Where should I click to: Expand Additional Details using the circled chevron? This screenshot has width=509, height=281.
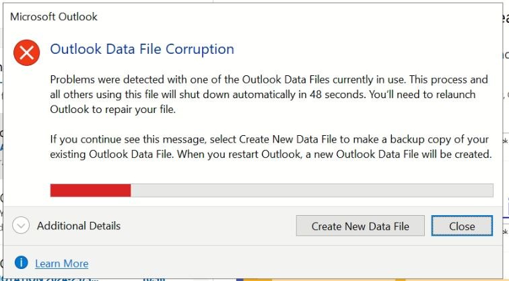pyautogui.click(x=21, y=225)
